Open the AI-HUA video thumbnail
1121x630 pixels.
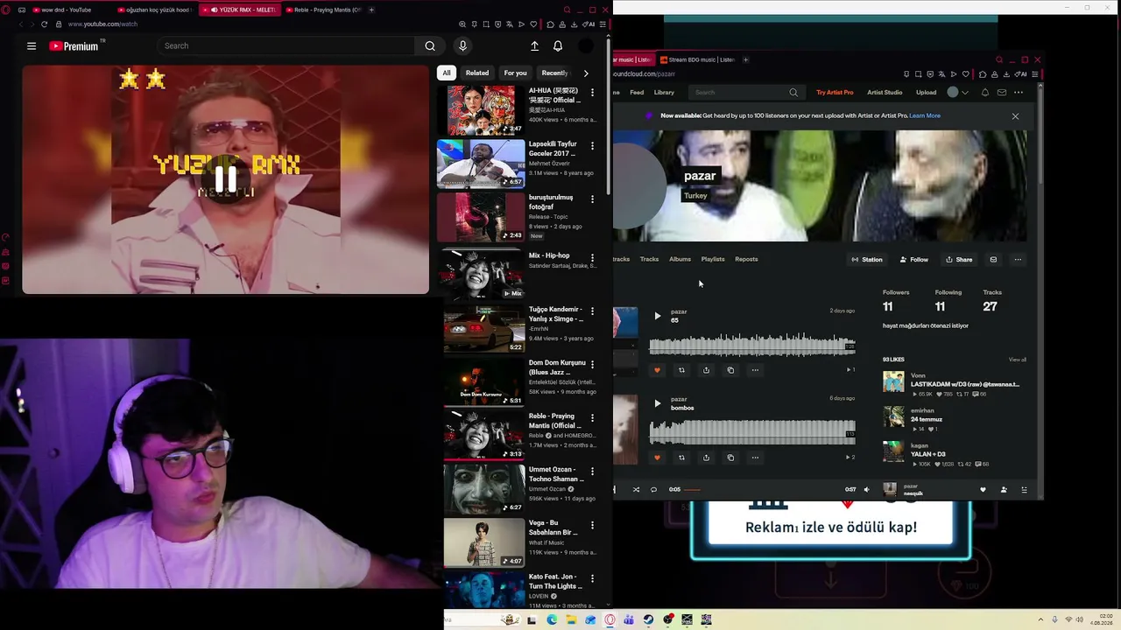click(x=481, y=110)
